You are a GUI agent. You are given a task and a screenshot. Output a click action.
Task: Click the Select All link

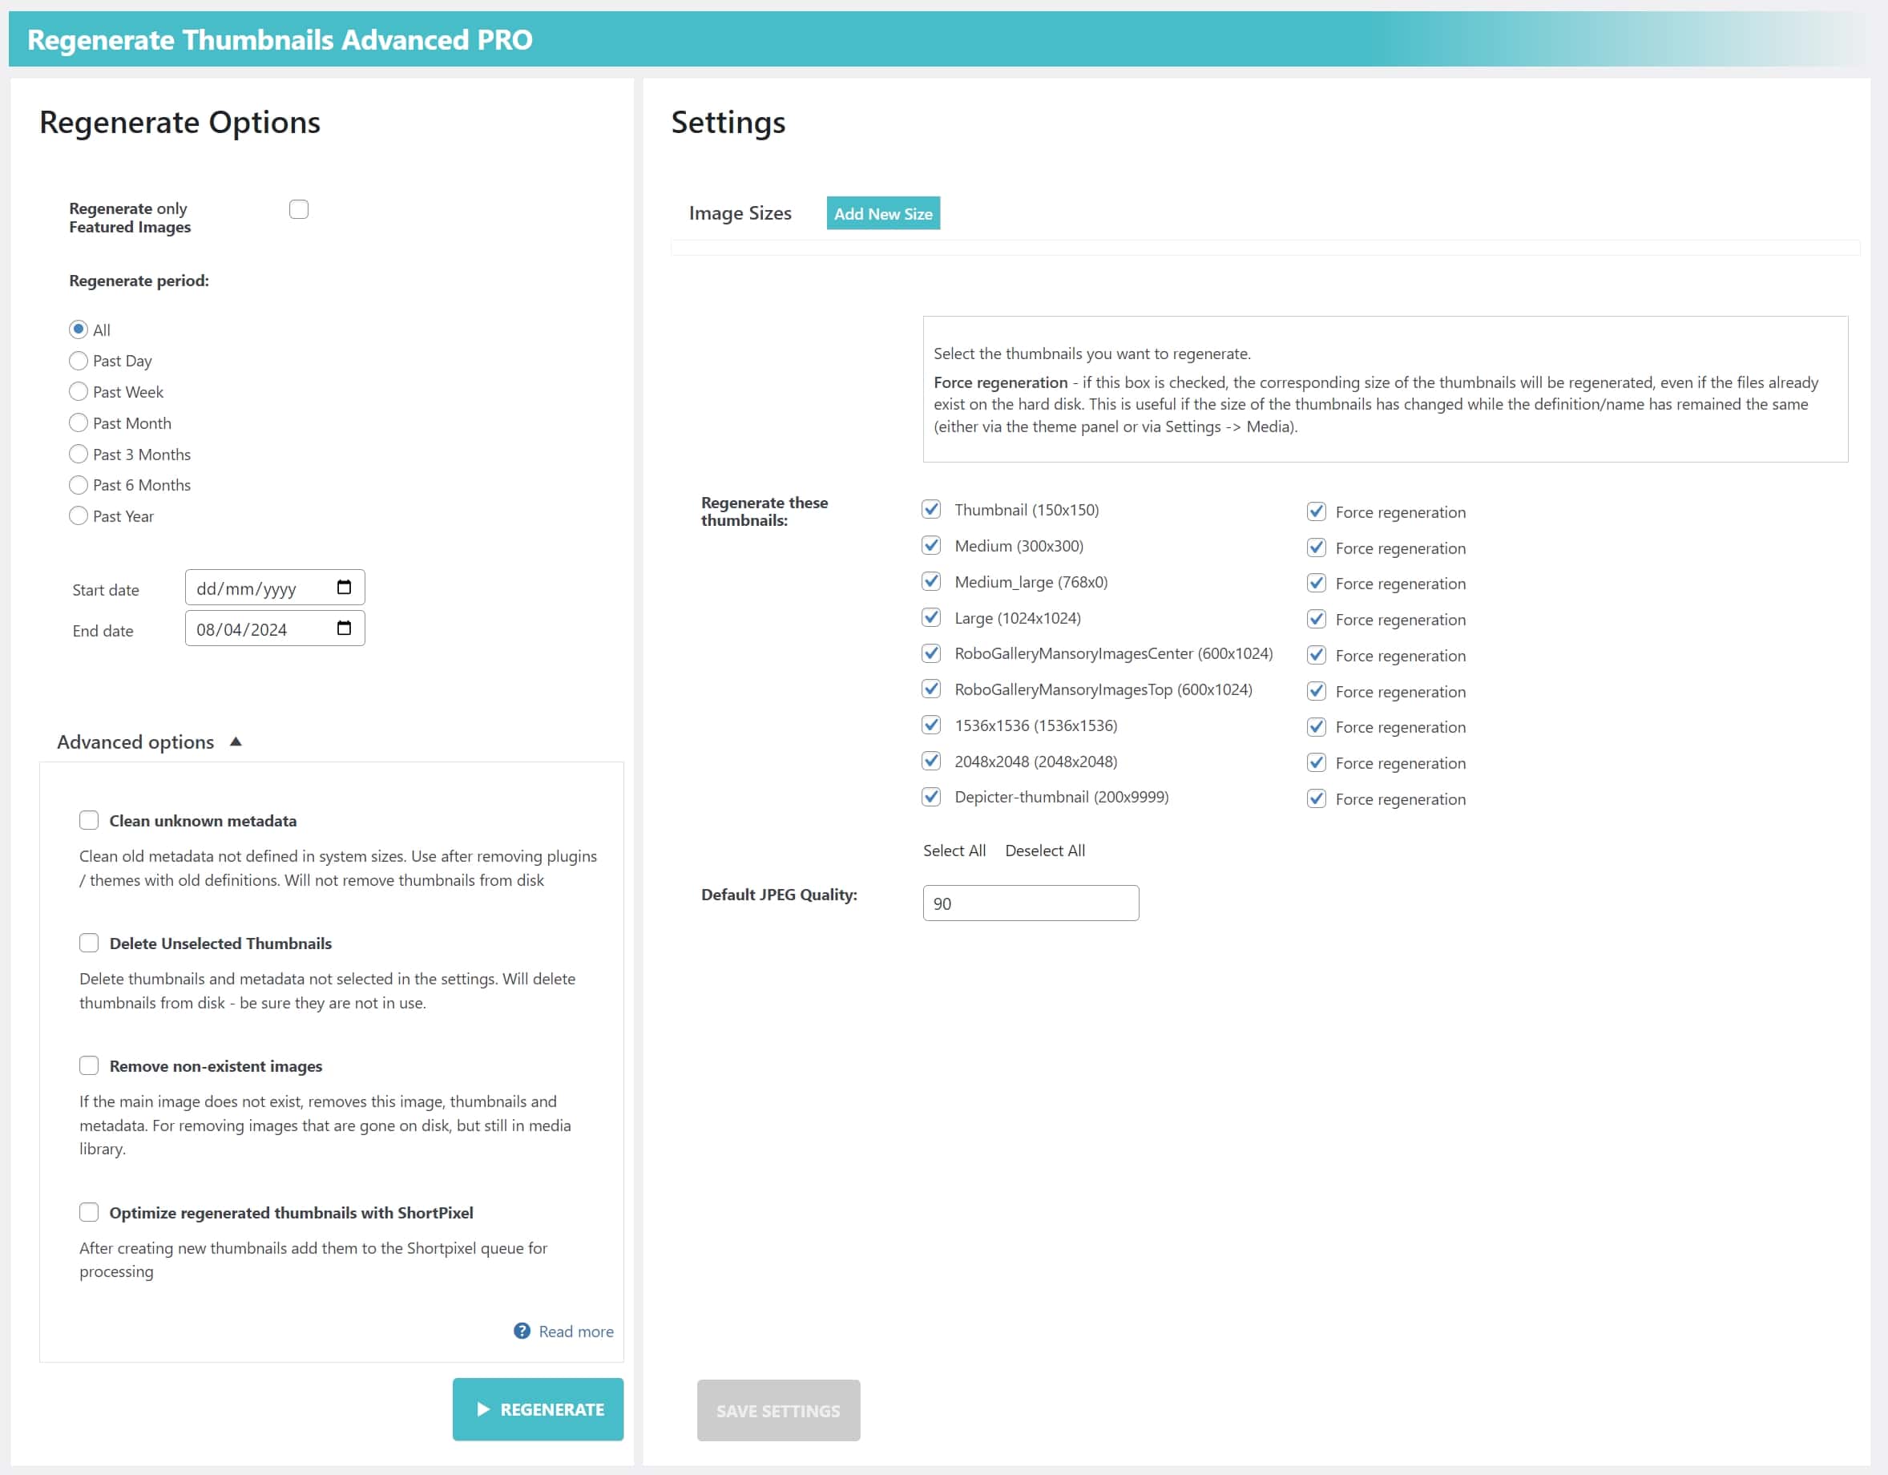tap(954, 851)
